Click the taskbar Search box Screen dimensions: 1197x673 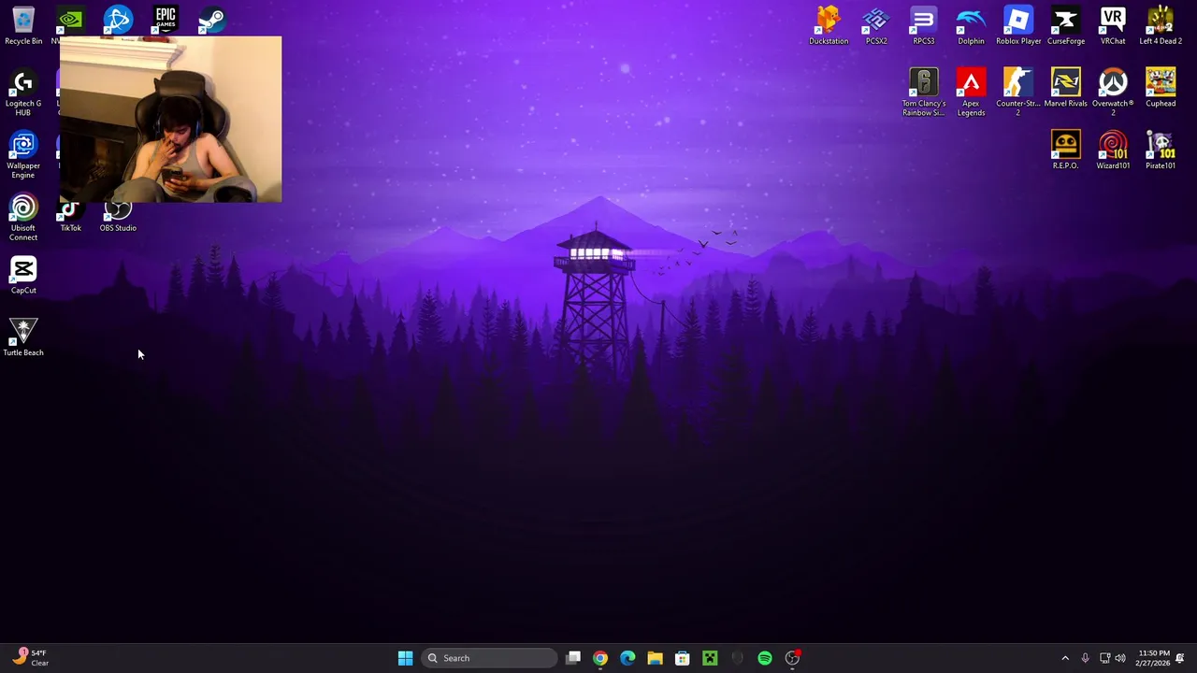click(x=488, y=658)
